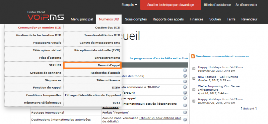This screenshot has height=124, width=268.
Task: Select 'Fonction de rappel' menu entry
Action: point(34,88)
